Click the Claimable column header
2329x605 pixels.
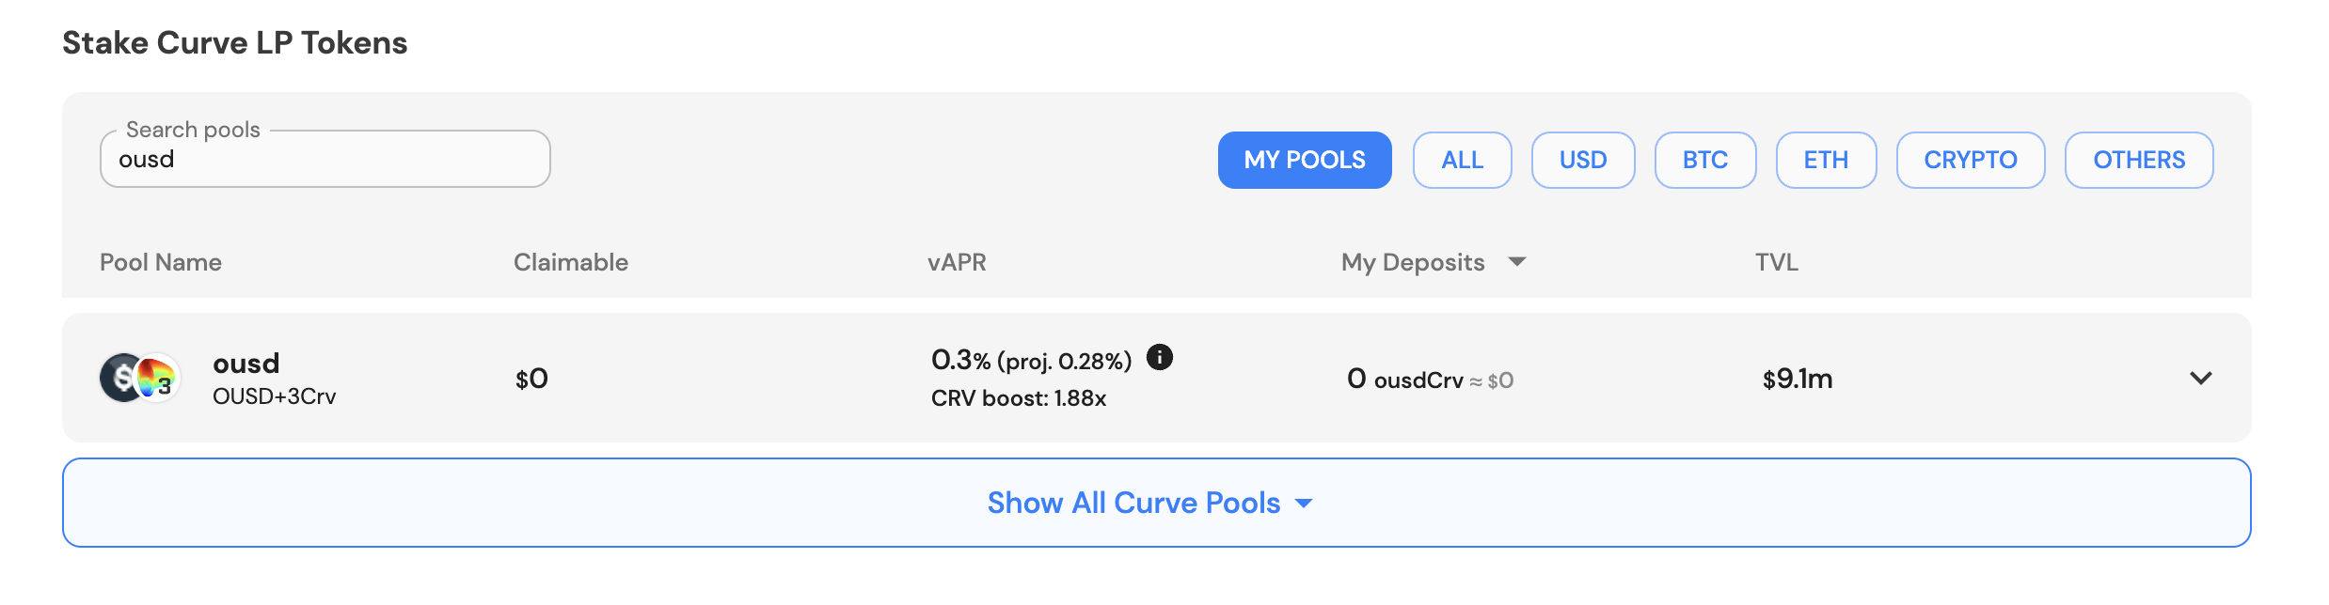(570, 262)
